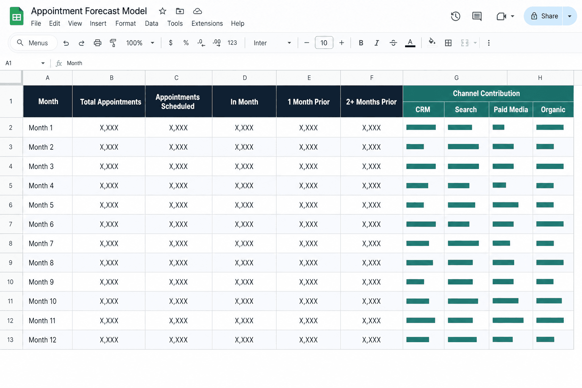Increase font size with plus
Image resolution: width=582 pixels, height=388 pixels.
[341, 43]
